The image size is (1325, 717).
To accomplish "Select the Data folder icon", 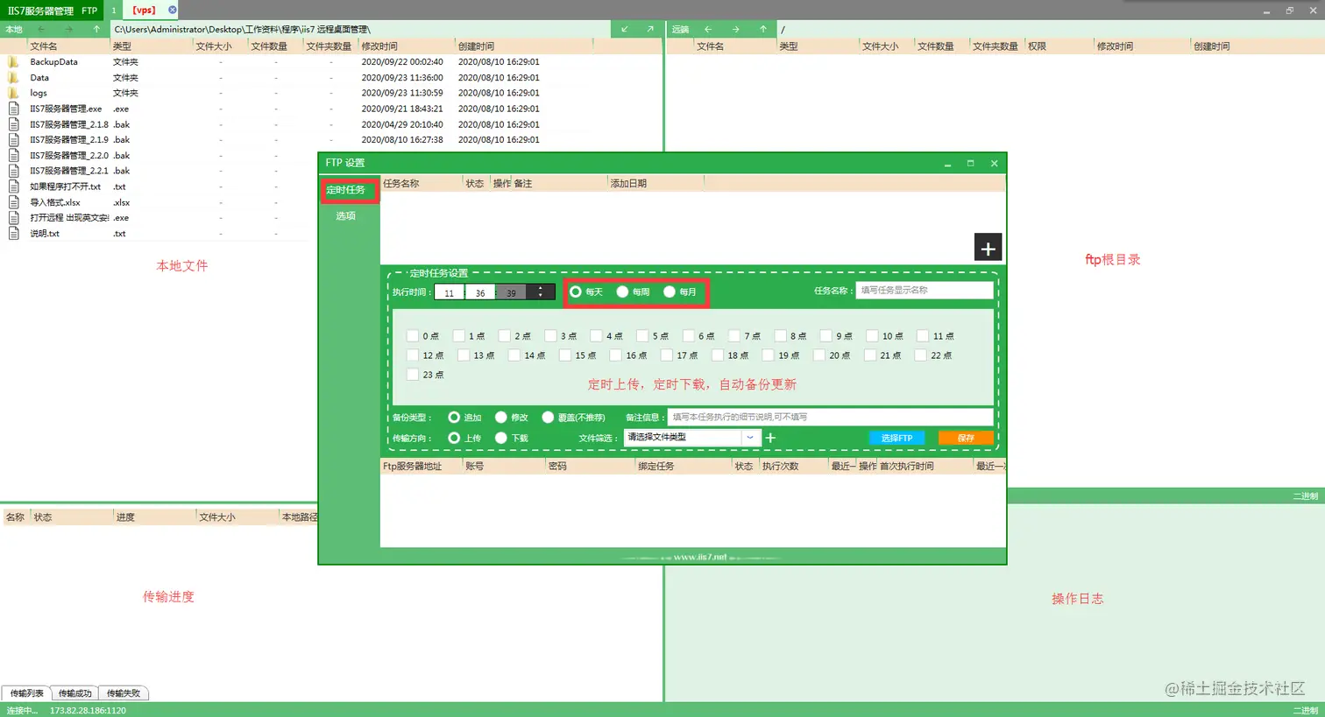I will (14, 78).
